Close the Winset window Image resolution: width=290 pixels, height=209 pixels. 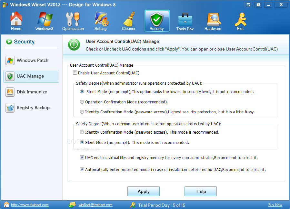click(x=281, y=5)
